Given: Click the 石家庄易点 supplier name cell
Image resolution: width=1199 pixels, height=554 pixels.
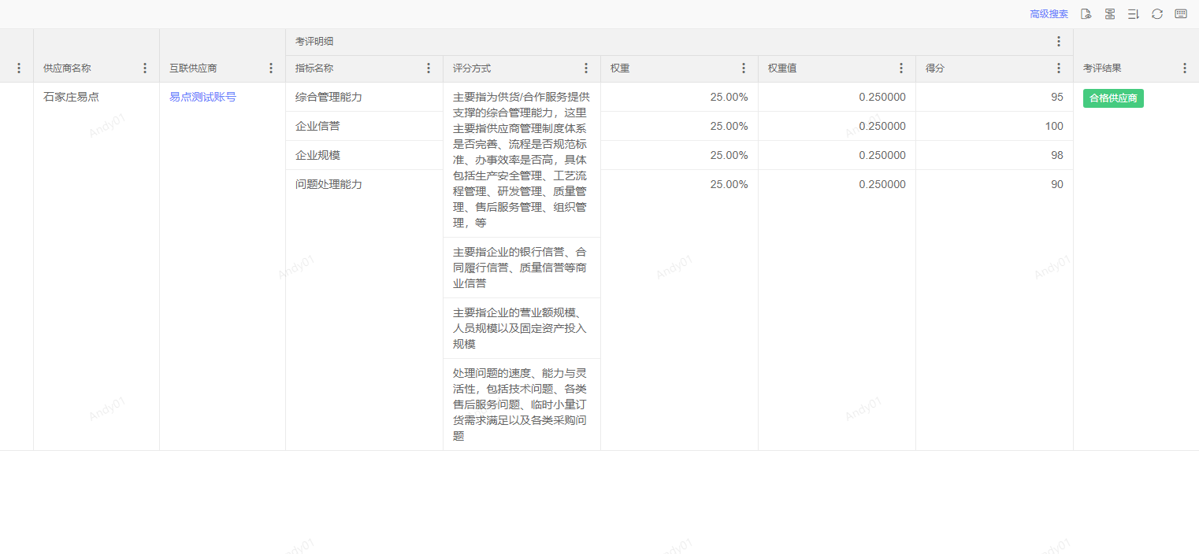Looking at the screenshot, I should click(x=71, y=98).
